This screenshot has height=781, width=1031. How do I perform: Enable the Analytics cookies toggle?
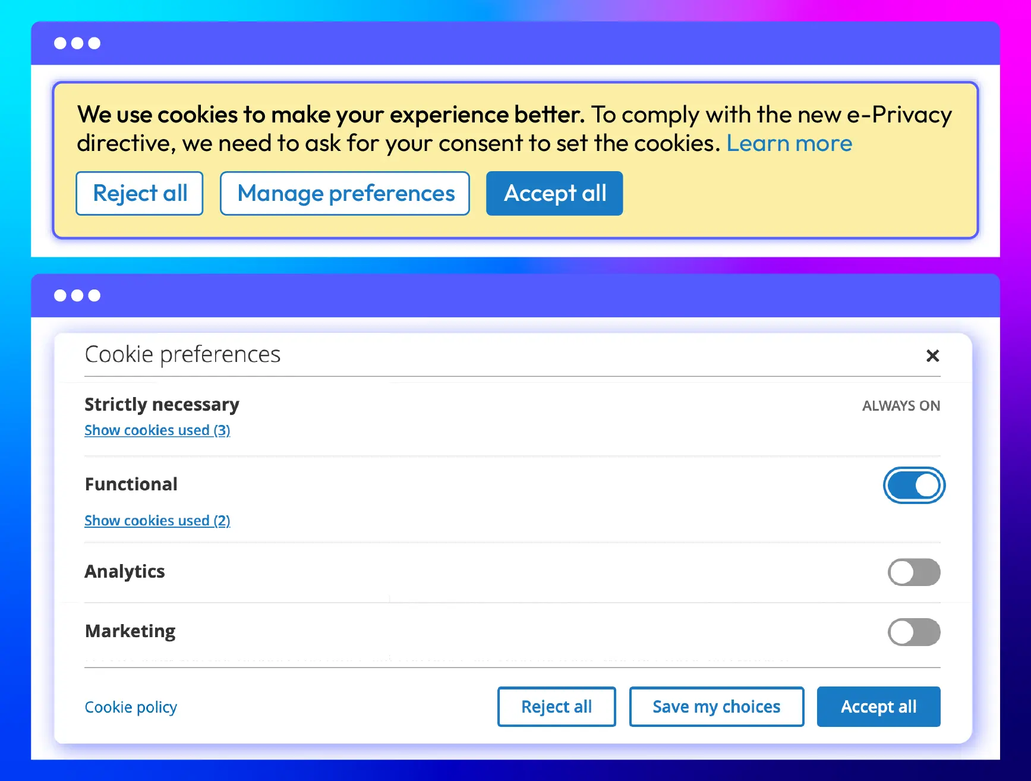(x=914, y=572)
